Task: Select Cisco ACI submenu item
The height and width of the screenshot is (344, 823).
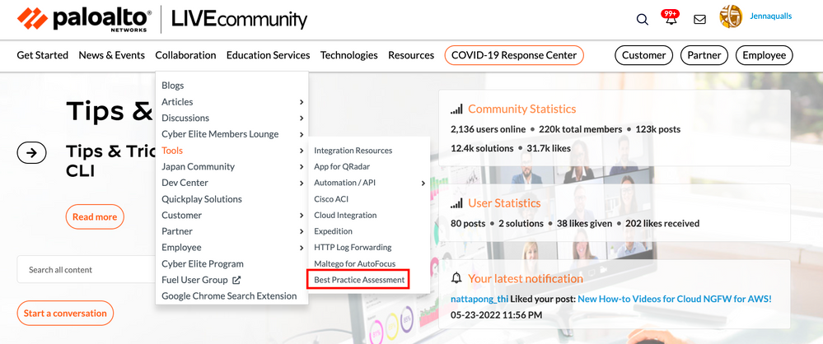Action: 331,199
